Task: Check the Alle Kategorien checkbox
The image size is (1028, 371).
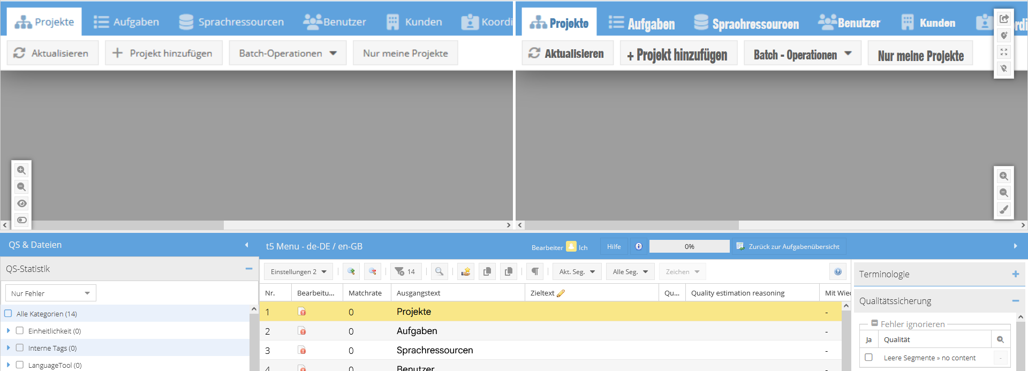Action: [x=8, y=314]
